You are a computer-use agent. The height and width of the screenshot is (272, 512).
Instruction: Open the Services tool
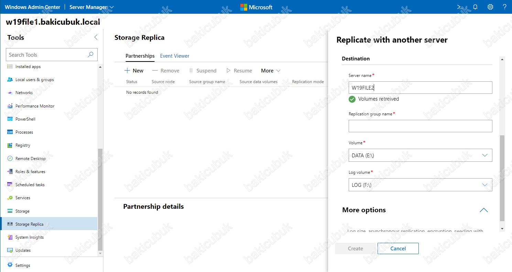pyautogui.click(x=23, y=198)
